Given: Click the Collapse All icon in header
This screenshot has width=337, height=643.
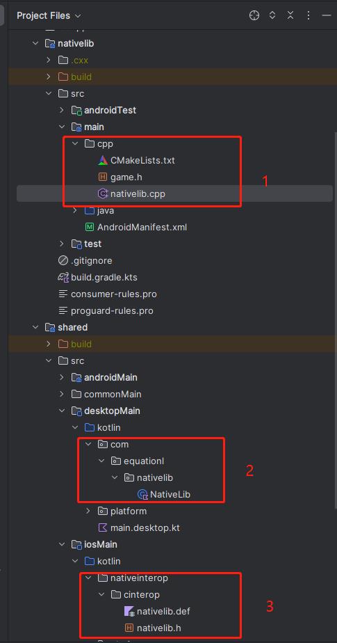Looking at the screenshot, I should [290, 15].
